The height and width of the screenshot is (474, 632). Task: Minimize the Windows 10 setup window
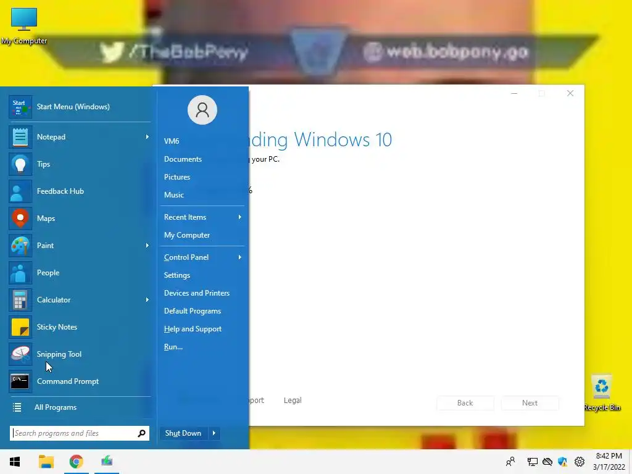pos(514,94)
